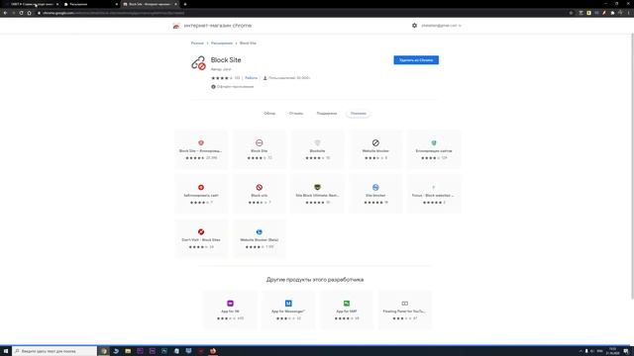Open the red X Don't Visit extension
This screenshot has width=634, height=356.
pos(201,238)
